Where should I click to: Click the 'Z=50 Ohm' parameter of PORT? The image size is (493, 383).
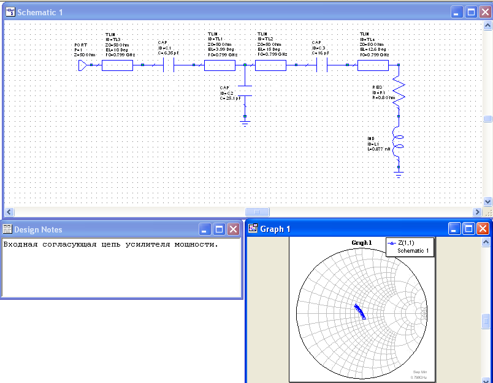85,55
